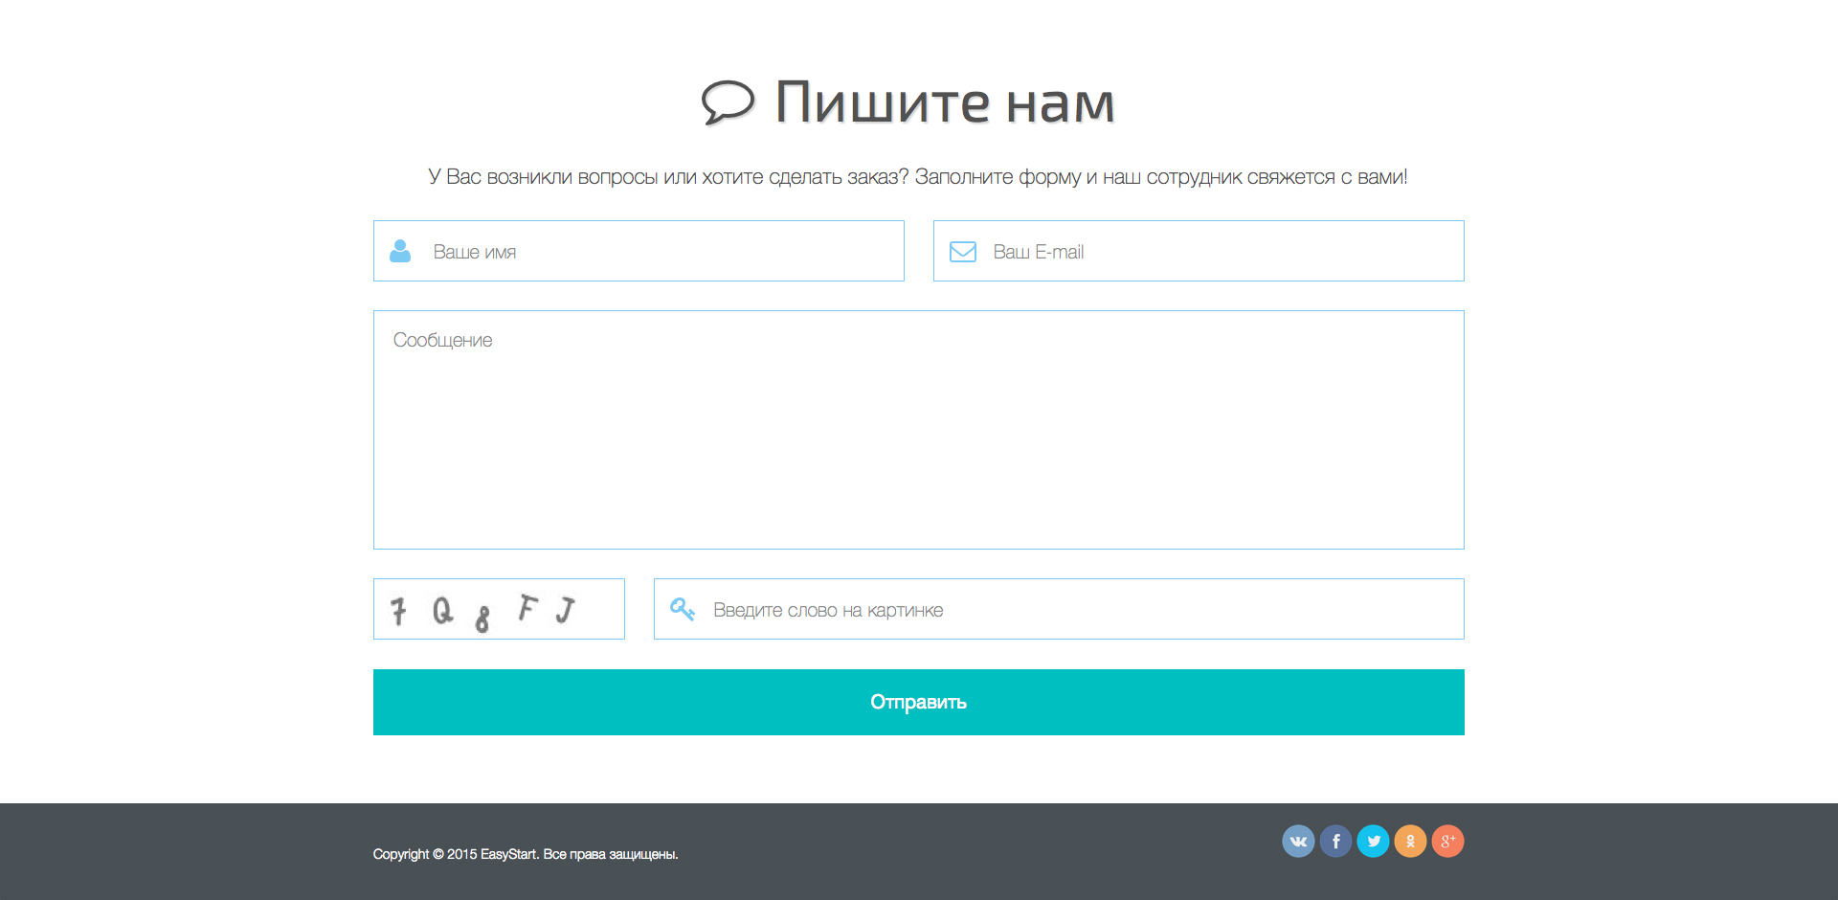Click the EasyStart copyright notice in footer
This screenshot has height=900, width=1838.
point(525,854)
